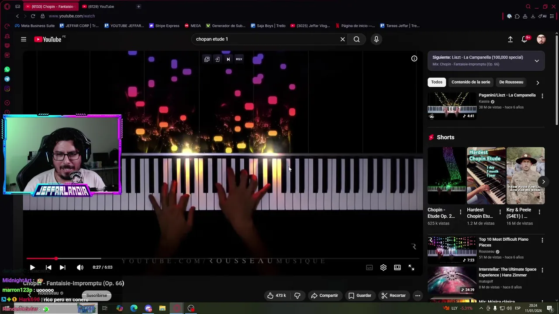559x314 pixels.
Task: Open the MEGA bookmark
Action: [193, 26]
